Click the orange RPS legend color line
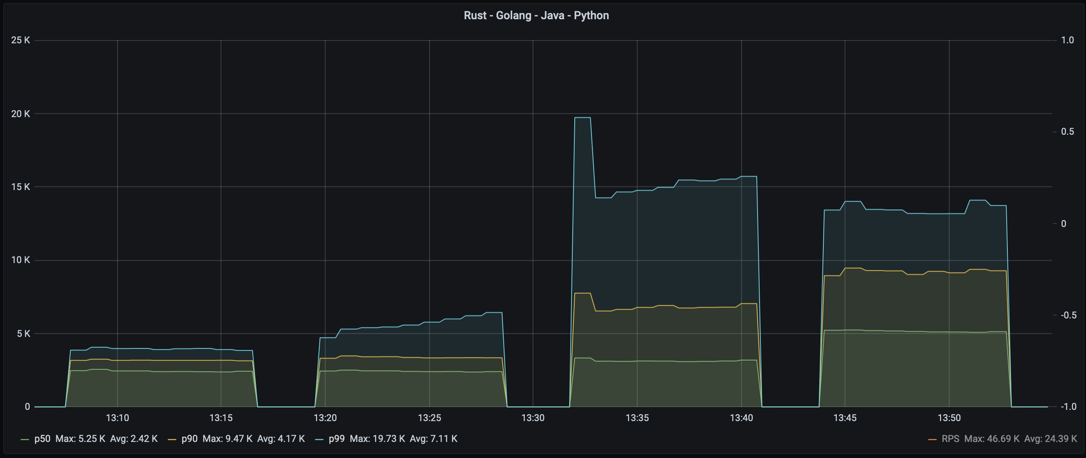Viewport: 1086px width, 458px height. point(932,440)
